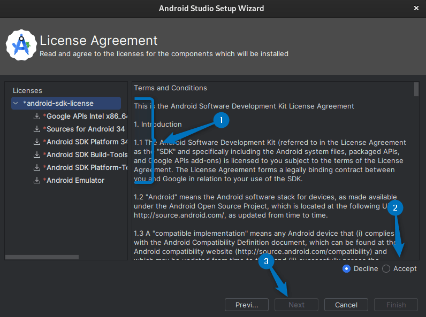Cancel the setup wizard
Screen dimensions: 426x317
click(x=346, y=305)
